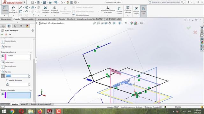Select the Cota inteligente dimension tool
Image resolution: width=204 pixels, height=114 pixels.
point(13,10)
